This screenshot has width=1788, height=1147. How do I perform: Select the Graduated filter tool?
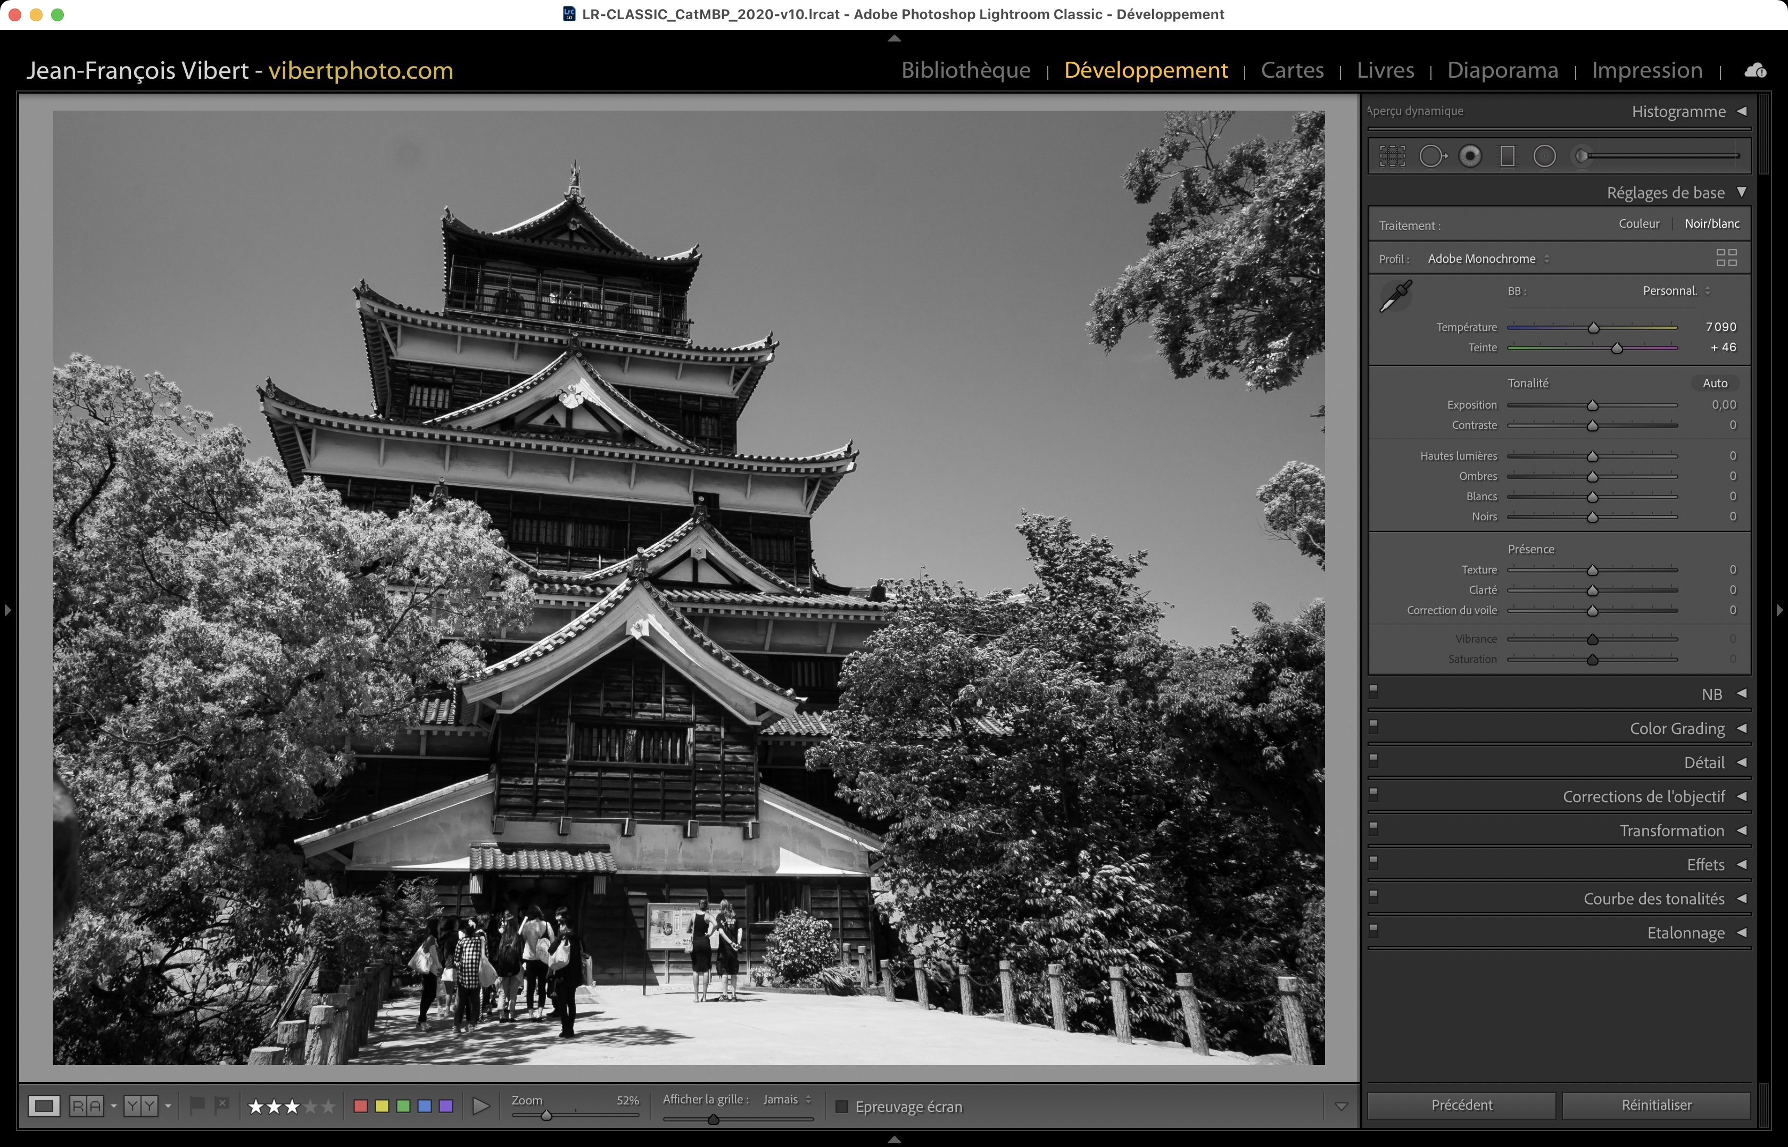(x=1507, y=156)
